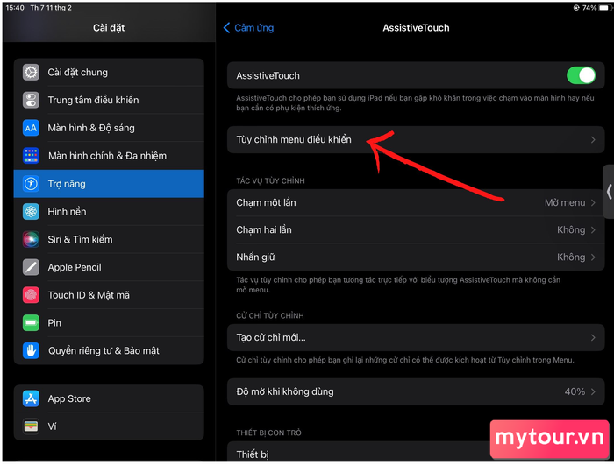This screenshot has height=465, width=614.
Task: Tap the battery indicator in status bar
Action: point(605,7)
